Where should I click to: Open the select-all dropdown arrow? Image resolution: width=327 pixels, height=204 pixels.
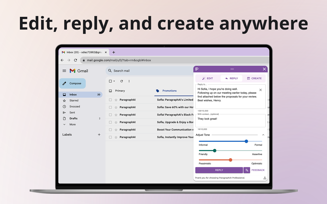click(x=114, y=81)
